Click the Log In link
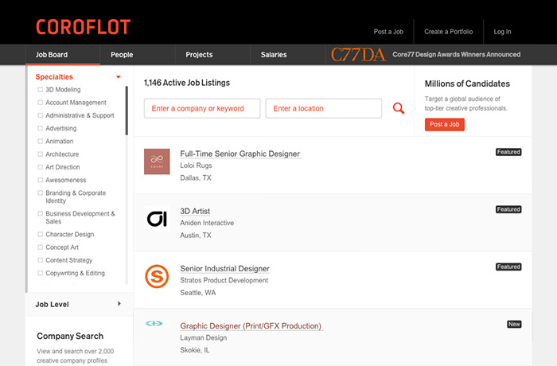Screen dimensions: 557x366 tap(502, 32)
